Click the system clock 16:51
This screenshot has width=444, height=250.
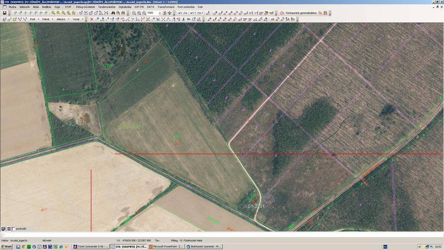click(x=438, y=247)
